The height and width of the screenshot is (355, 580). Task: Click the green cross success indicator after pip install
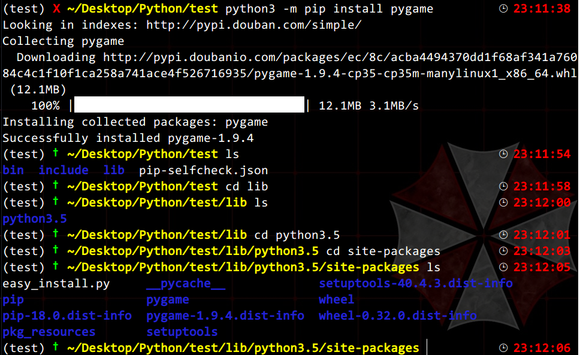[x=55, y=153]
